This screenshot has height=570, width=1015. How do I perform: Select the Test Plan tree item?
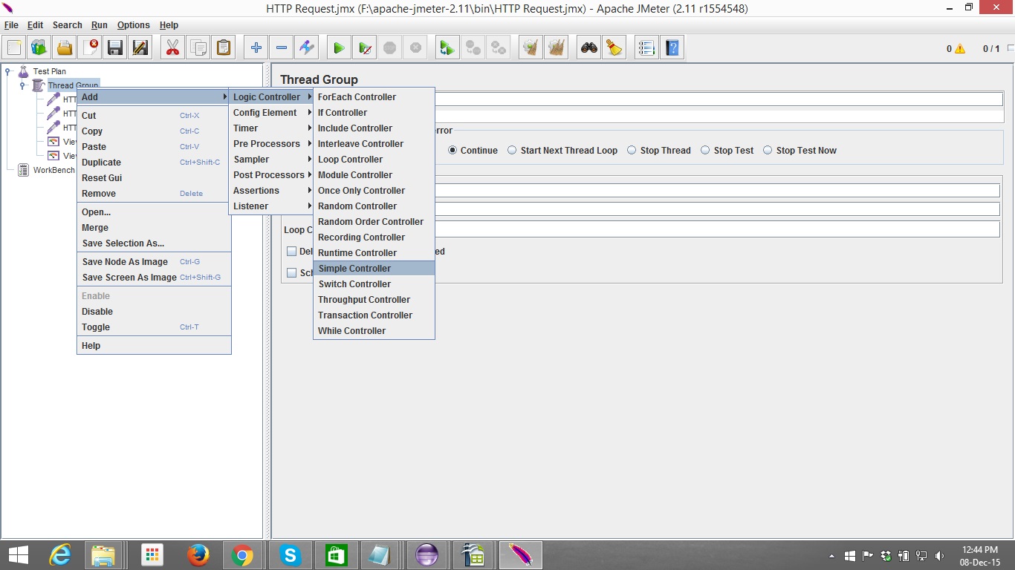point(42,71)
